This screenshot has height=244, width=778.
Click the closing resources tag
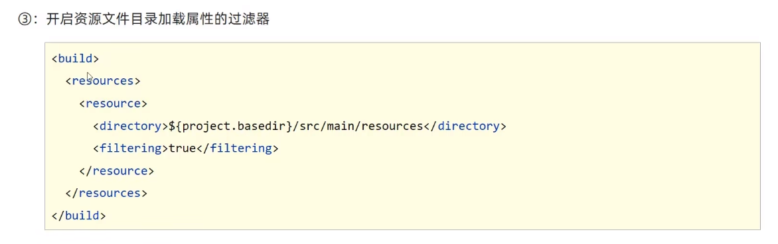pos(106,194)
